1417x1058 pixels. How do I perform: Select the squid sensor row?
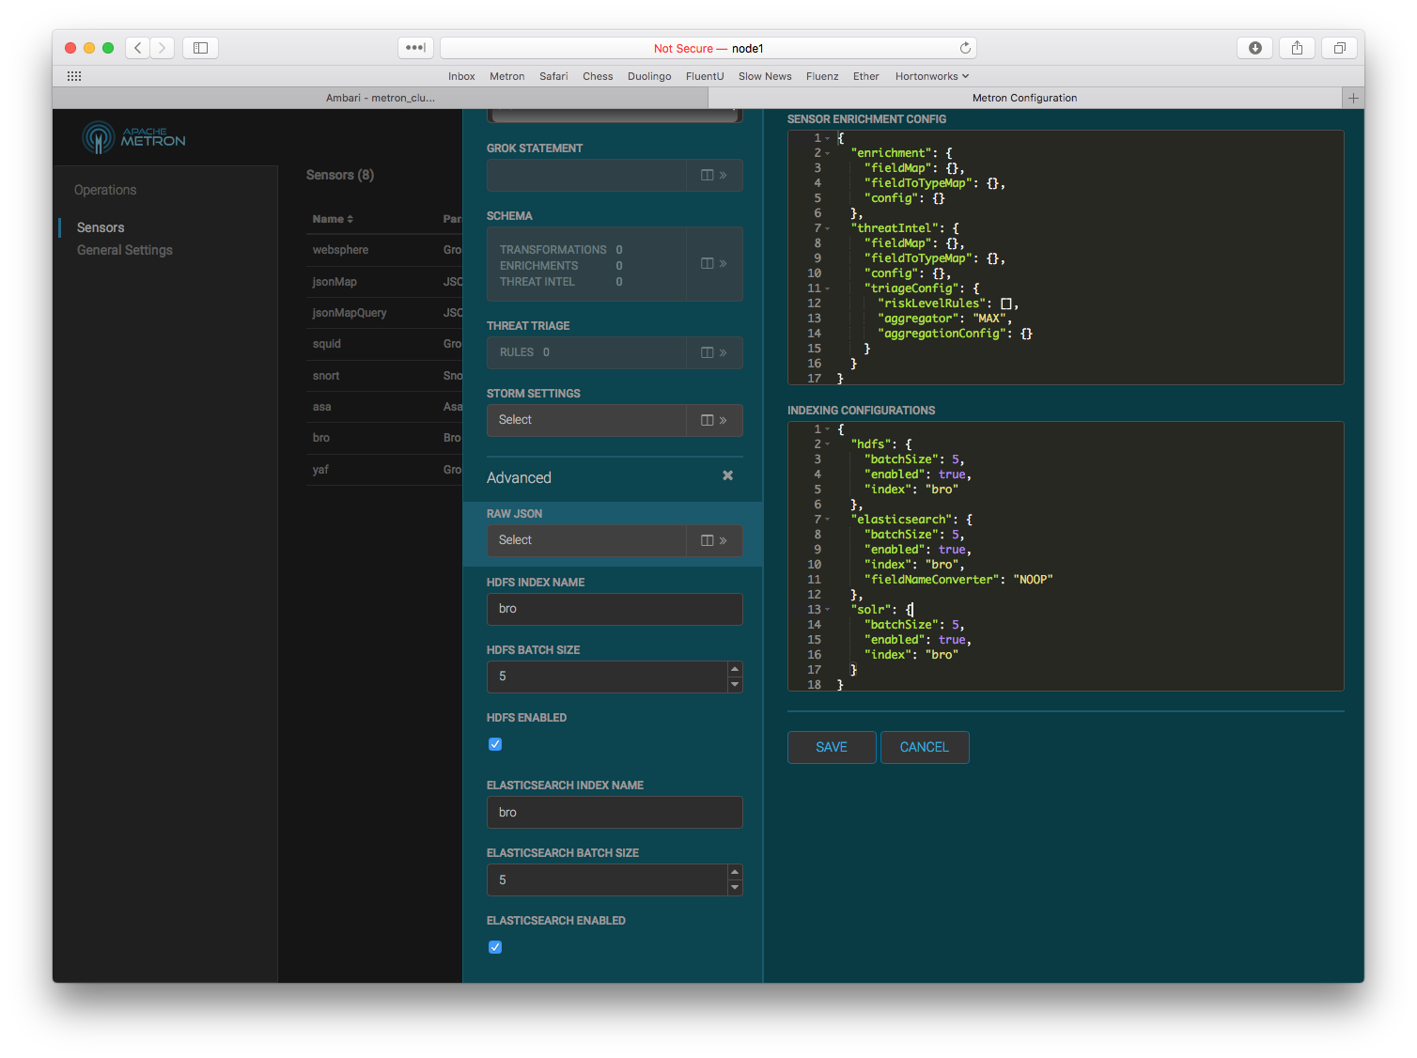click(384, 344)
